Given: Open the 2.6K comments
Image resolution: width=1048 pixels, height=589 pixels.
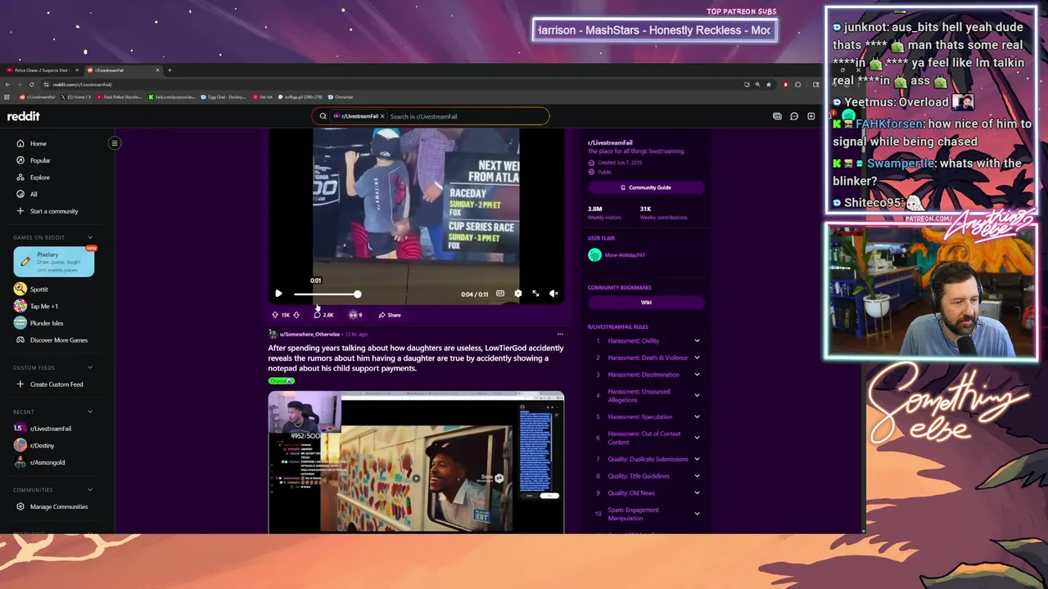Looking at the screenshot, I should pyautogui.click(x=323, y=315).
